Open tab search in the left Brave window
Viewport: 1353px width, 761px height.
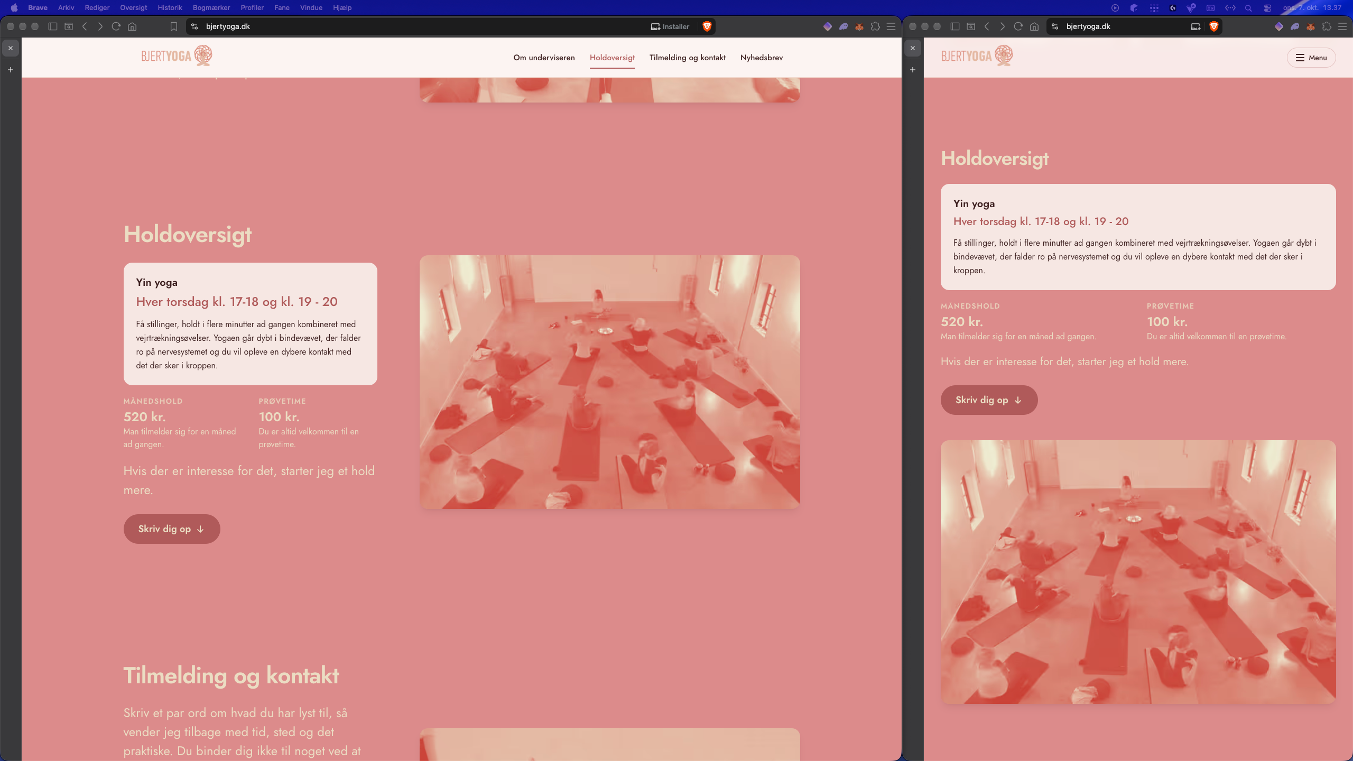[x=69, y=26]
